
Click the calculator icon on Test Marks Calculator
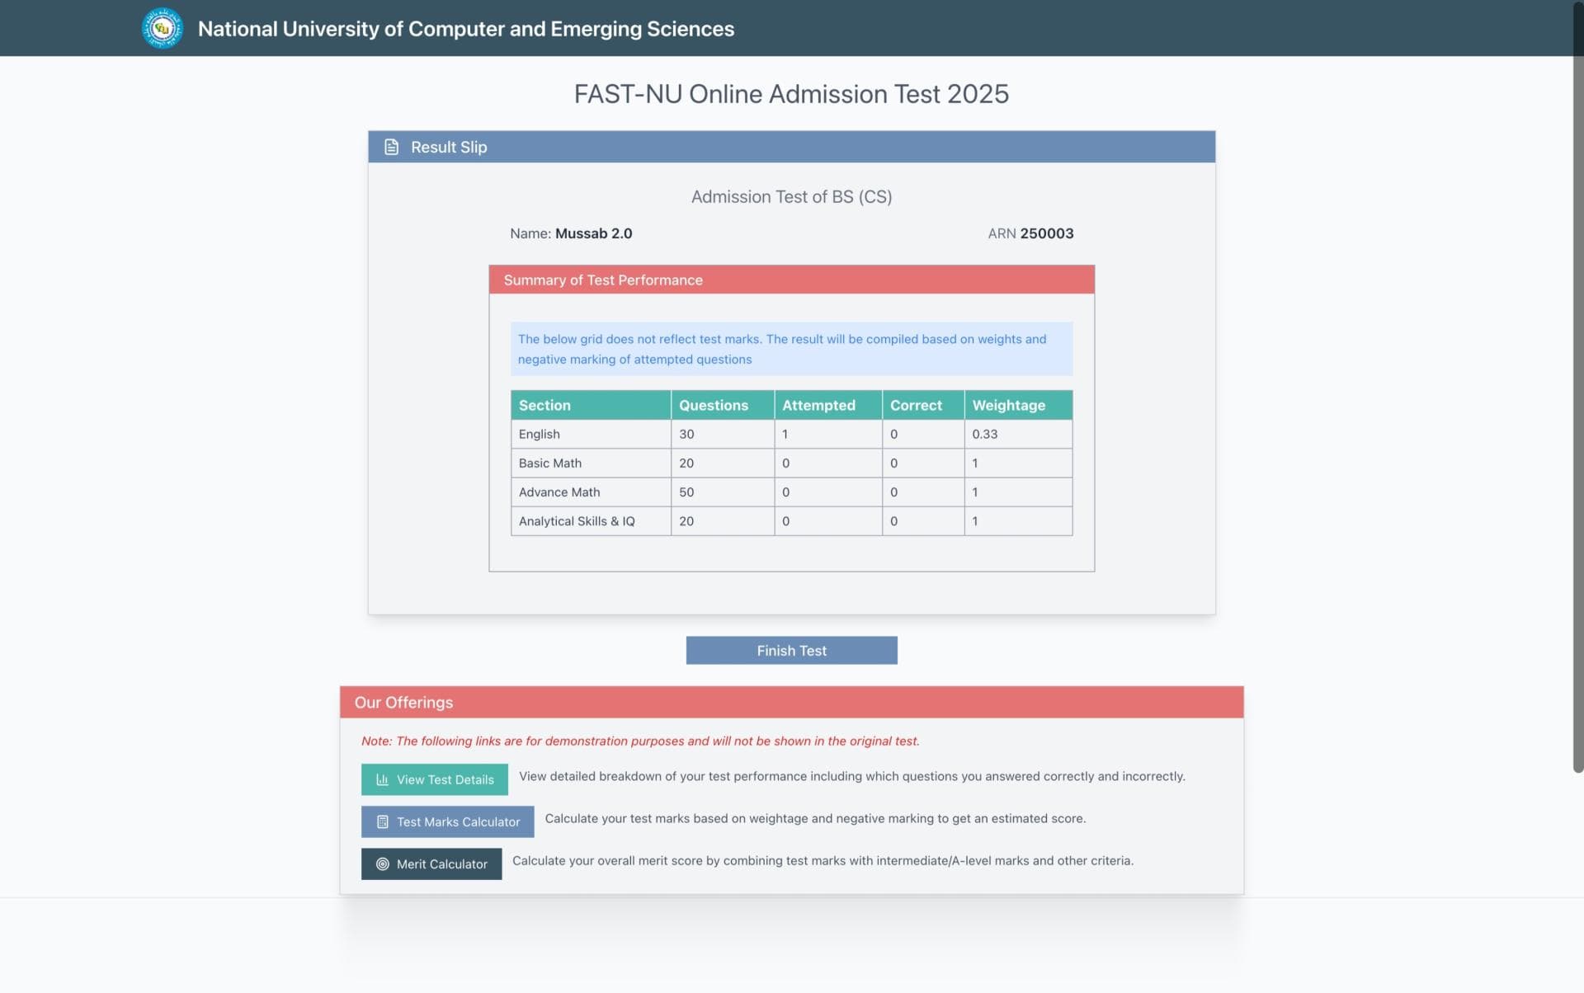pos(381,821)
